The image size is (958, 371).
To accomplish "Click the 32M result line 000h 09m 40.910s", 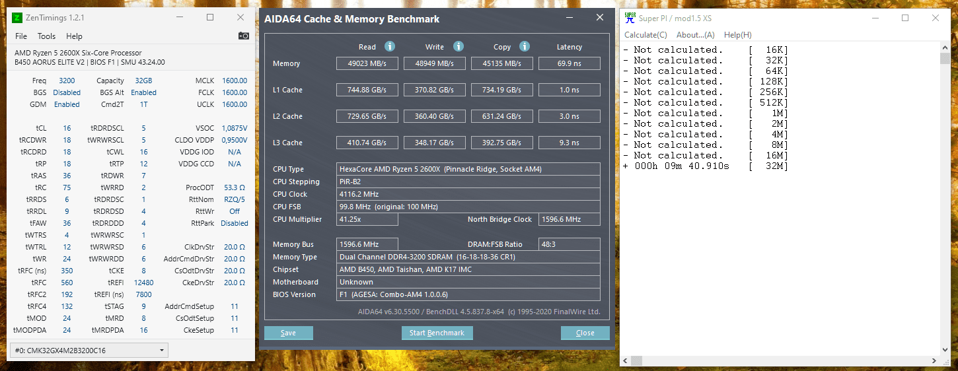I will [705, 166].
